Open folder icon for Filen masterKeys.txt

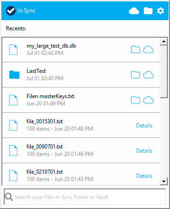[136, 100]
